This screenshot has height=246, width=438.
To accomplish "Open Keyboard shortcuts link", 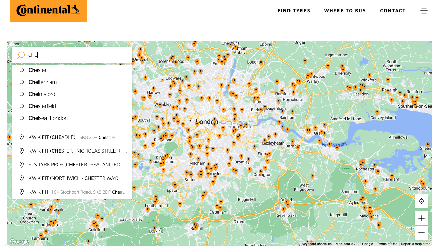I will pos(317,244).
